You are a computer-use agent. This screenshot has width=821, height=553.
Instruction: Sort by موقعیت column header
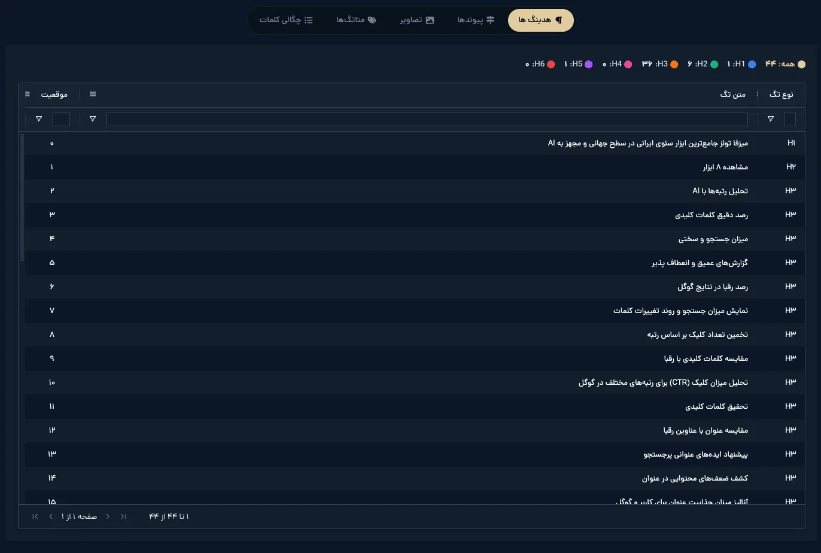[x=54, y=95]
